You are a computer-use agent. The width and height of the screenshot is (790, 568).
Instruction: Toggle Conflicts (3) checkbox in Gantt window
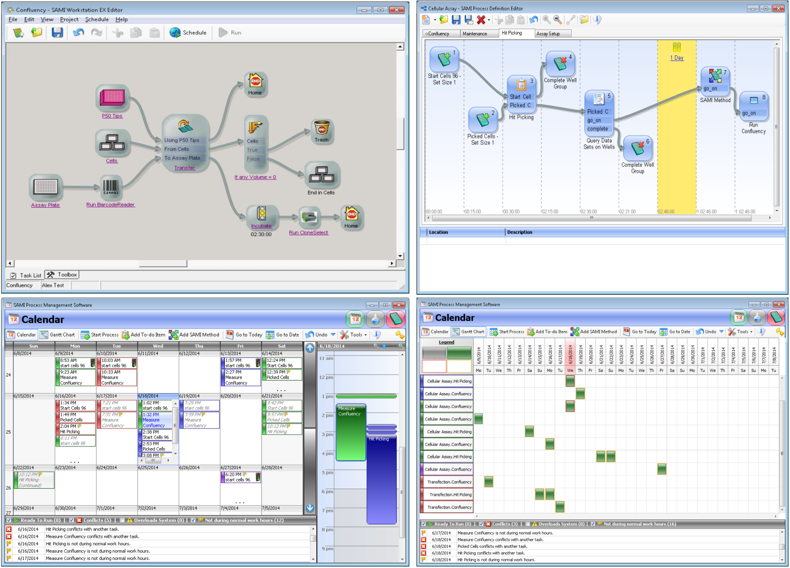pos(481,524)
